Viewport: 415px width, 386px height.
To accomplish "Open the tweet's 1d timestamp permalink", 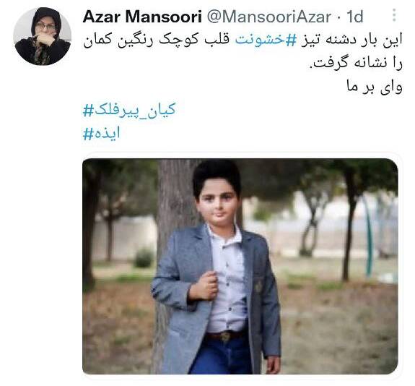I will [x=355, y=17].
